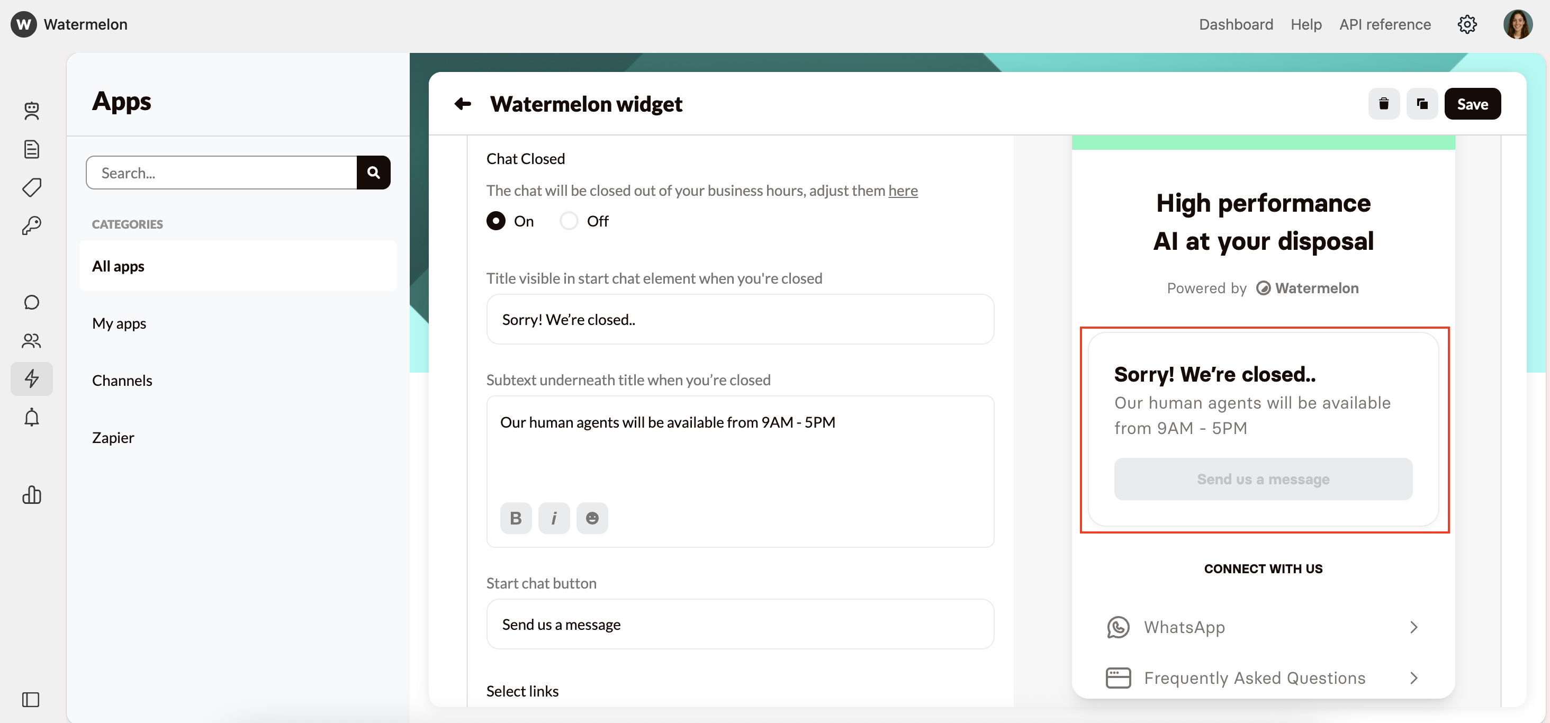
Task: Turn on Chat Closed
Action: click(x=495, y=221)
